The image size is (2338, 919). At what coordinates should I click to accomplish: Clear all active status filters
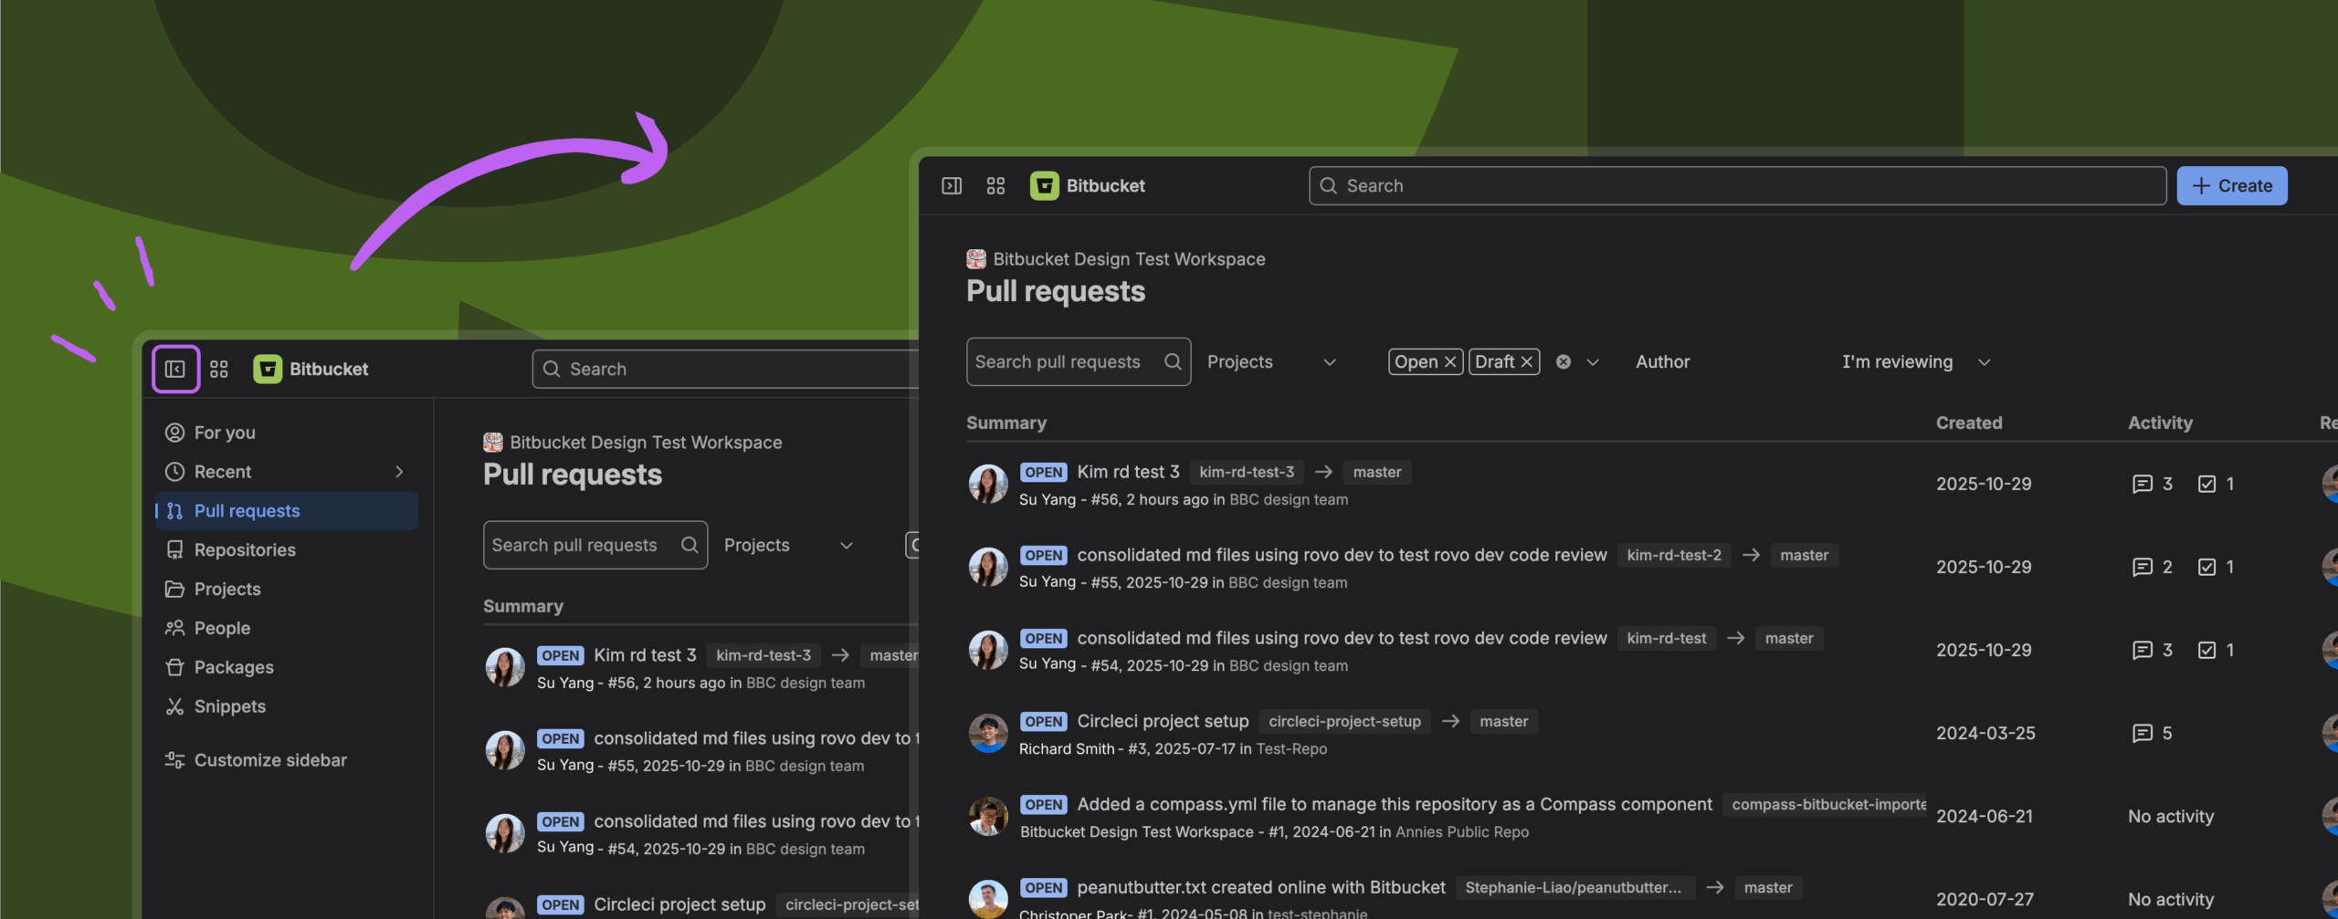(x=1564, y=361)
